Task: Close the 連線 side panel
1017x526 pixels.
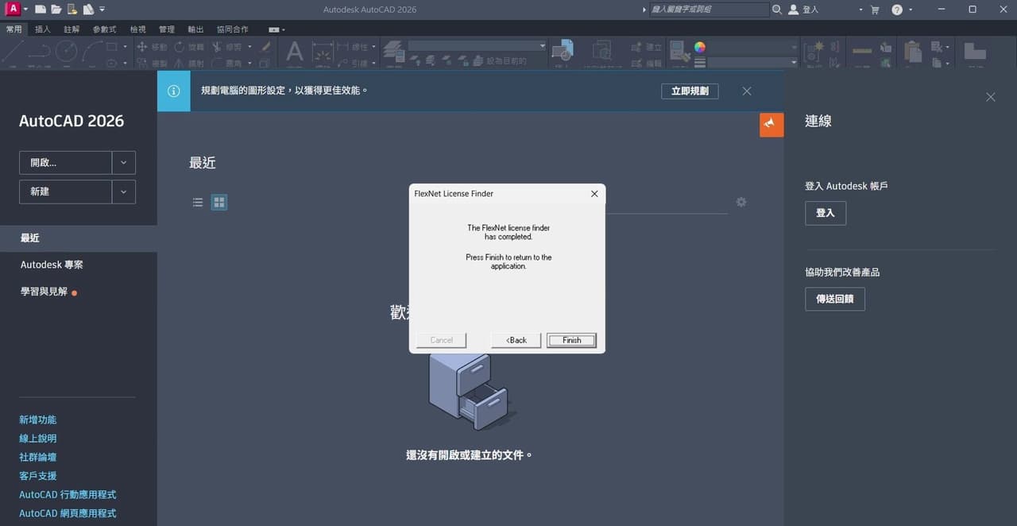Action: tap(990, 97)
